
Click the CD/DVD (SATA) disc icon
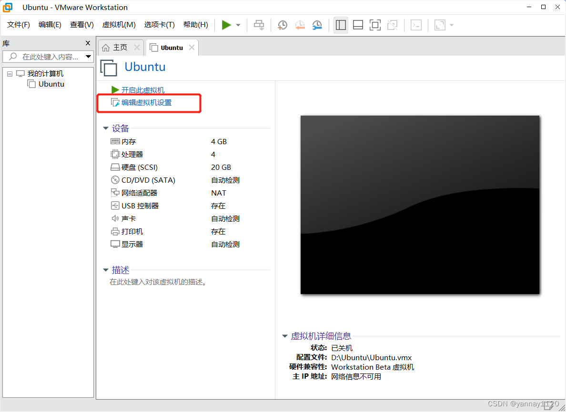tap(115, 180)
